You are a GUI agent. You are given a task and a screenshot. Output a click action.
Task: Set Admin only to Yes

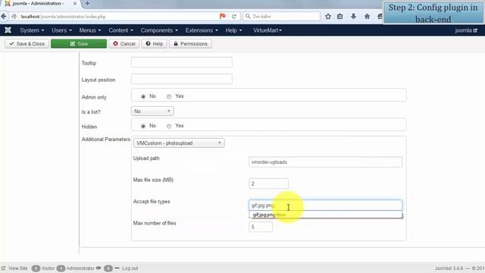[169, 96]
